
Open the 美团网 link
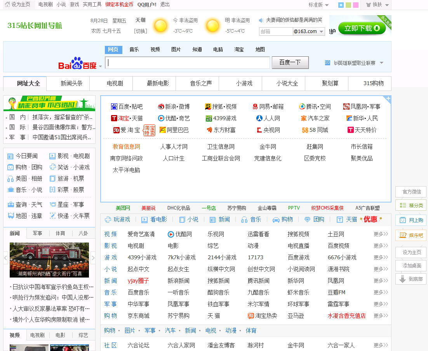click(123, 208)
